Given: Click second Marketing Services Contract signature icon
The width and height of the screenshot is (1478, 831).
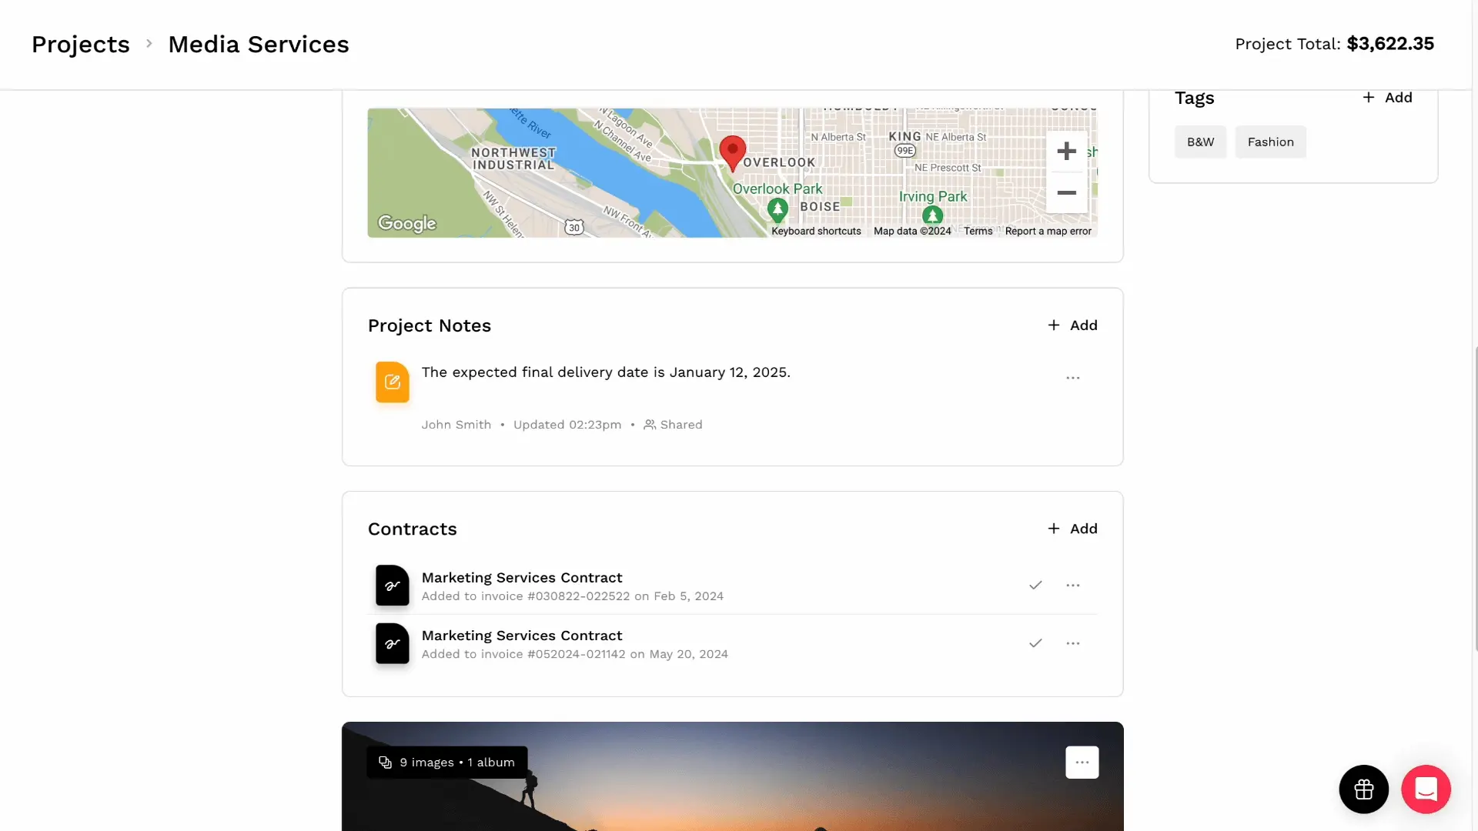Looking at the screenshot, I should (x=392, y=643).
